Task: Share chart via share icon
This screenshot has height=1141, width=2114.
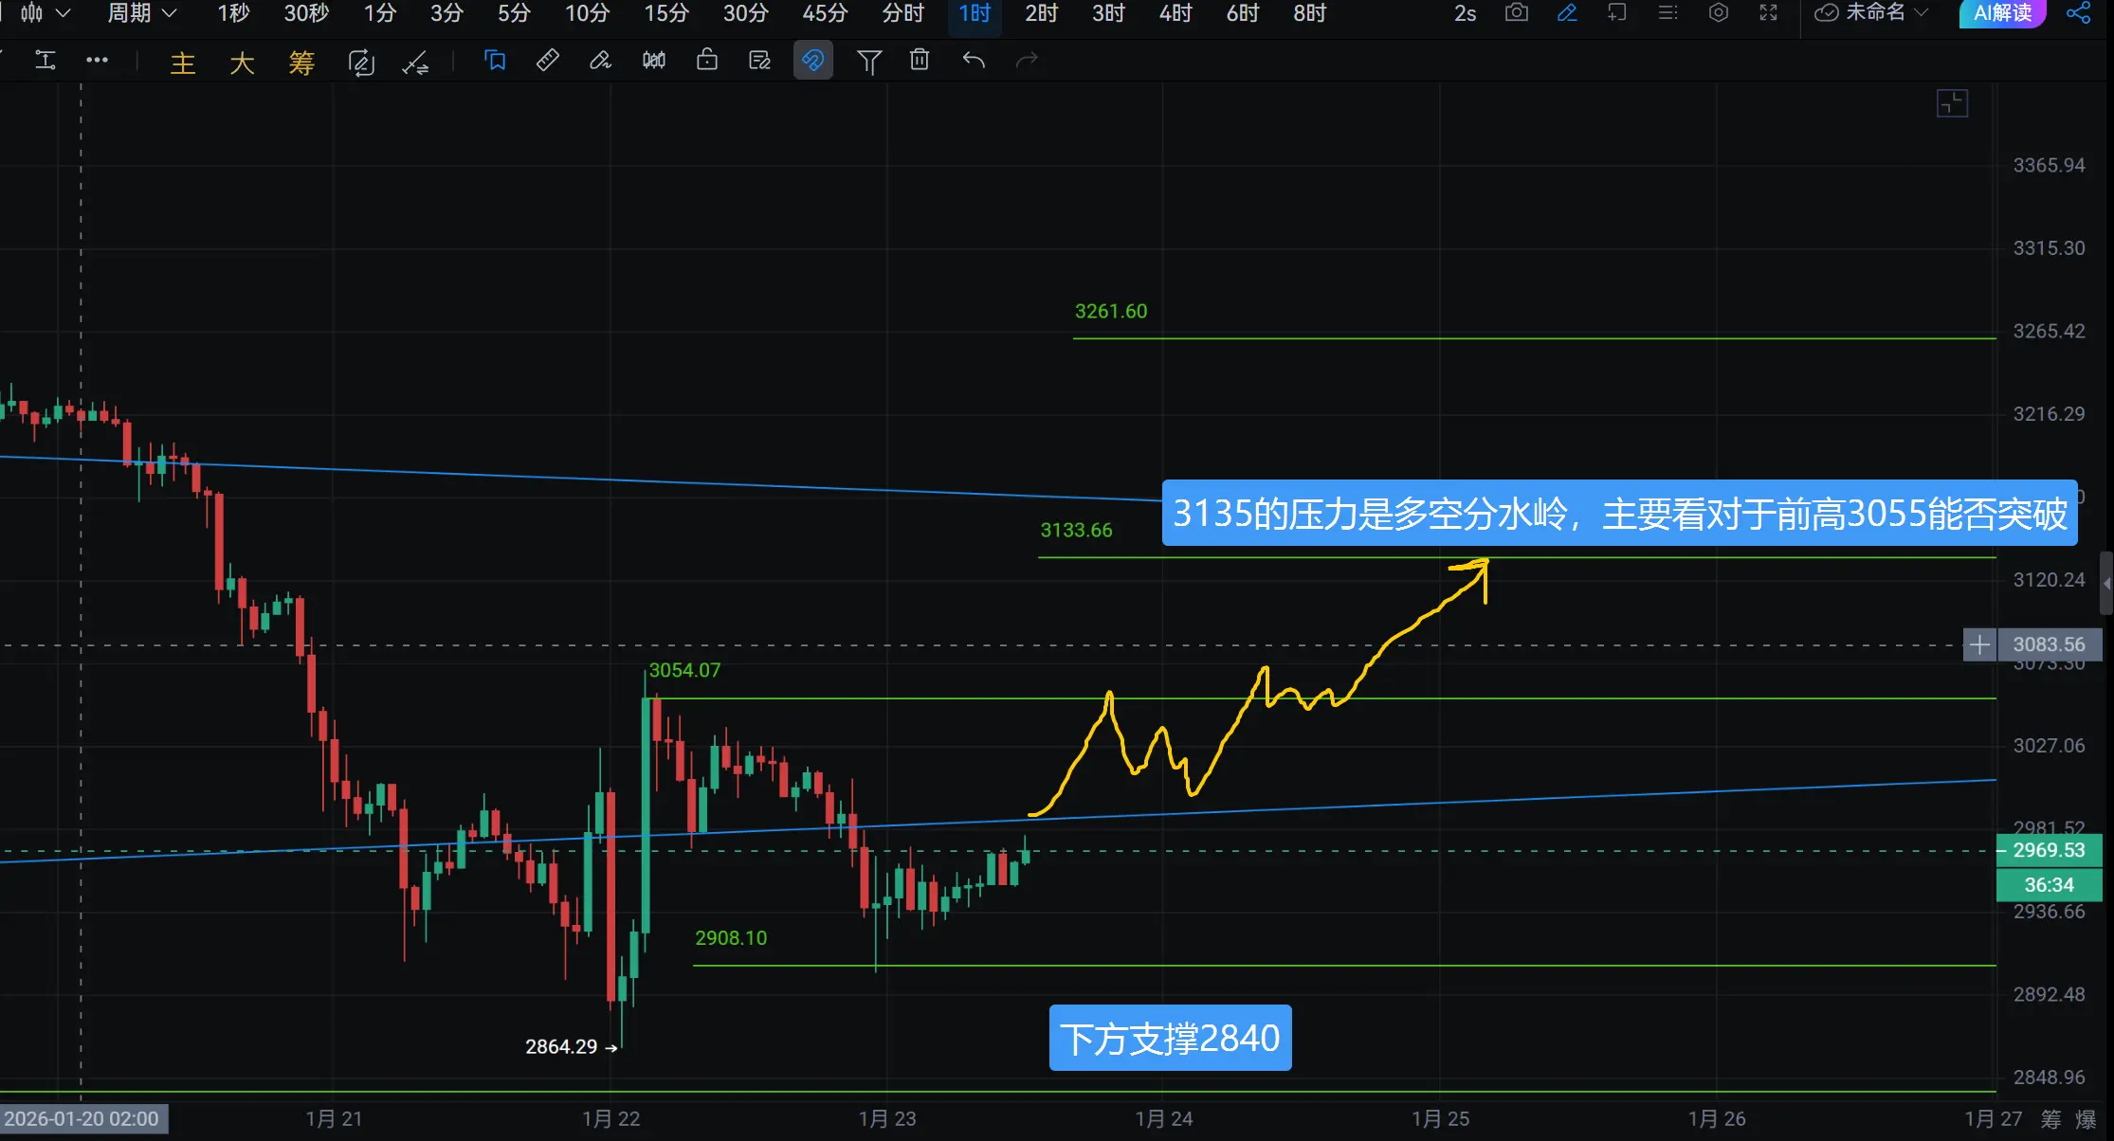Action: point(2077,13)
